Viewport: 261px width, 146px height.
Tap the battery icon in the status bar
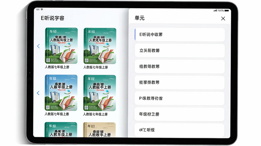click(226, 10)
